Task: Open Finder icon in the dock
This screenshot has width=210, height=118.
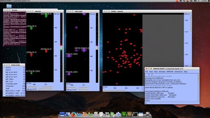Action: (68, 114)
